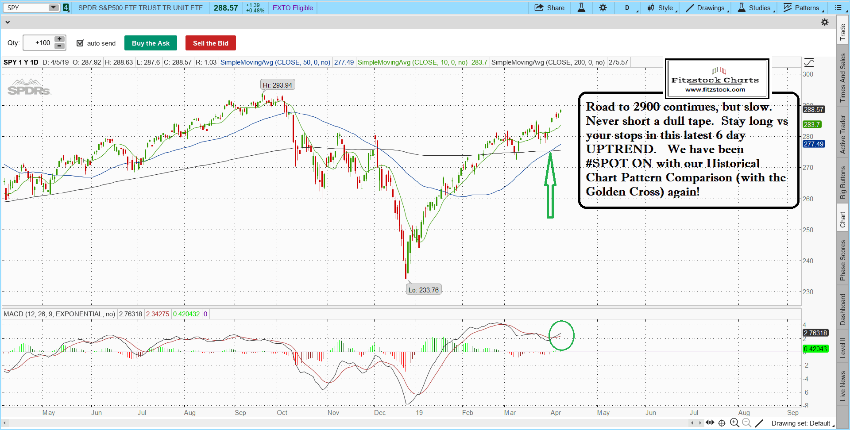
Task: Open the Drawing set: Default dropdown
Action: [801, 423]
